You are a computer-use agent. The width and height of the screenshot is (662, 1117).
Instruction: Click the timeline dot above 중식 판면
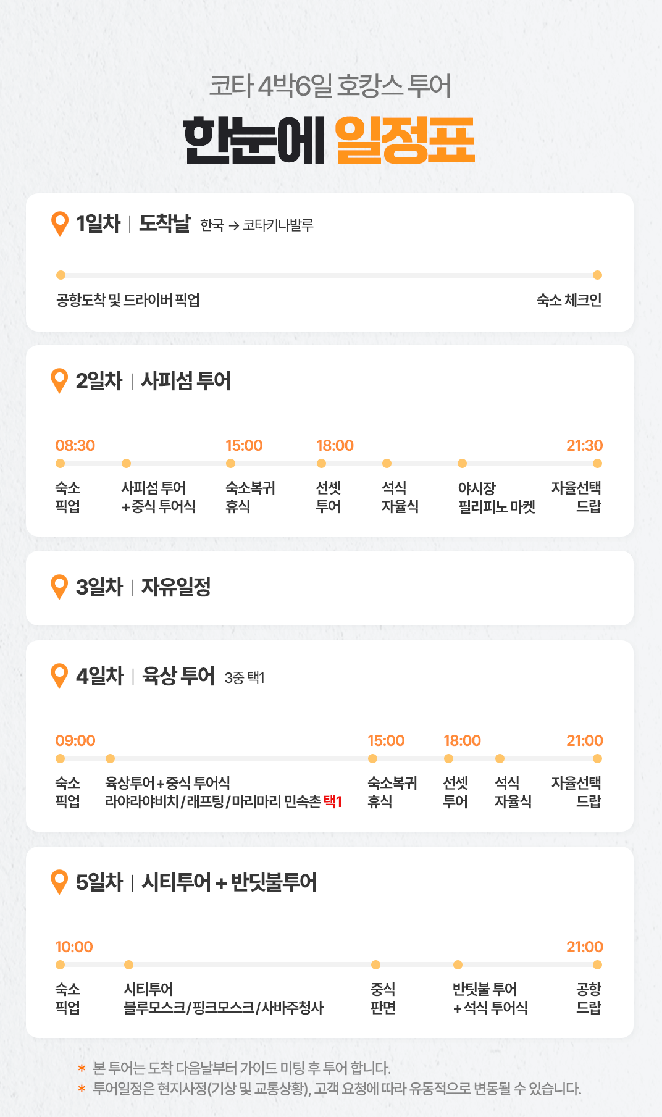pyautogui.click(x=375, y=964)
